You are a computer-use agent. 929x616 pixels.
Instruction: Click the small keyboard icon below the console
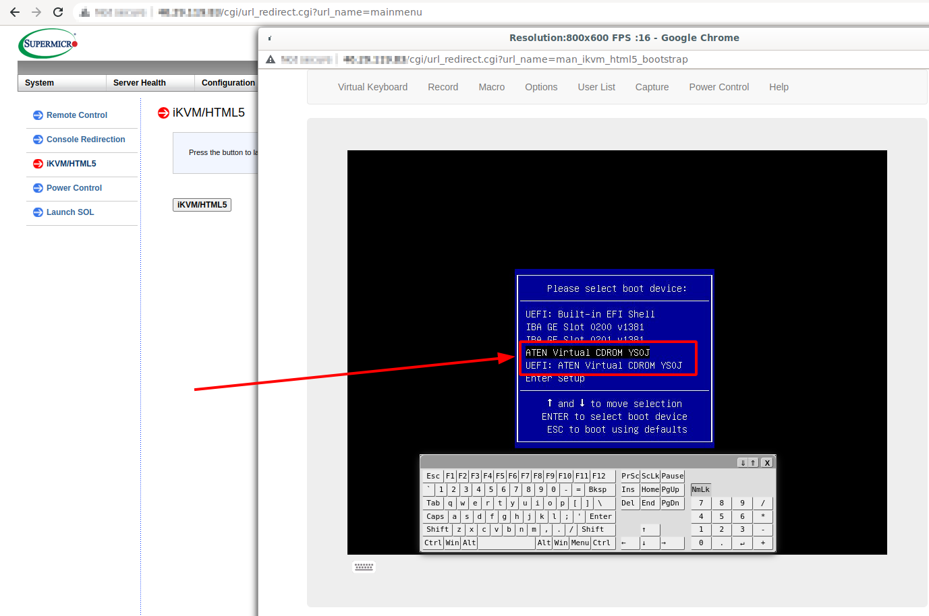coord(364,567)
